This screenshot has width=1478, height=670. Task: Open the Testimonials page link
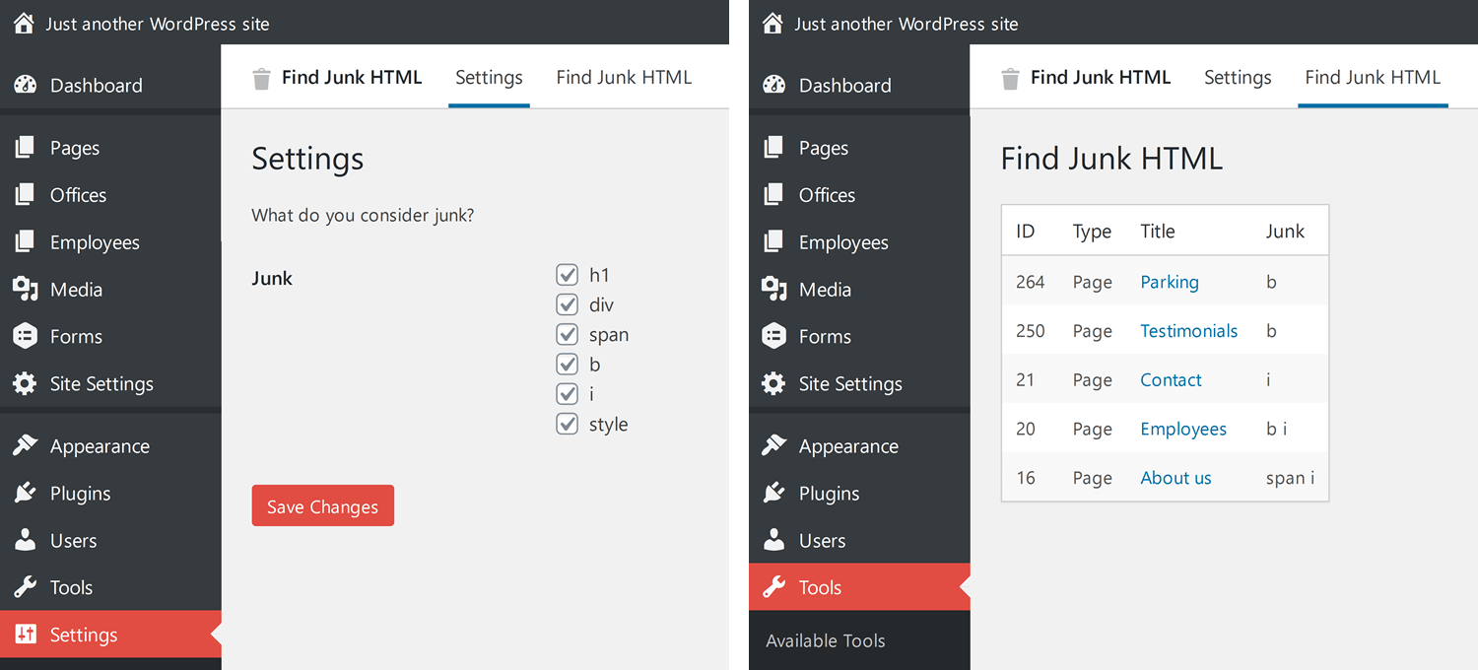(x=1188, y=331)
